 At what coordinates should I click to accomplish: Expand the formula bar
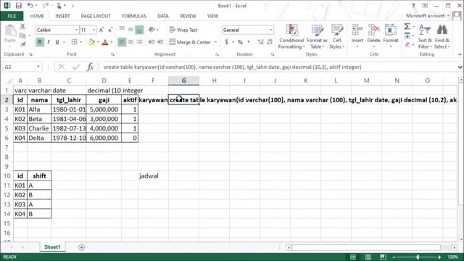460,67
